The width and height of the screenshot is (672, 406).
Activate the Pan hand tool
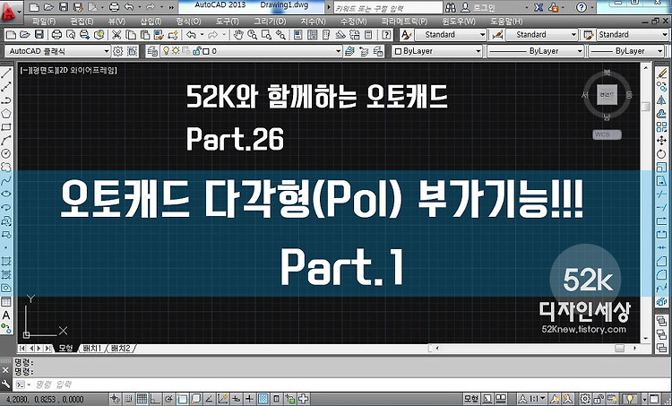(x=238, y=35)
